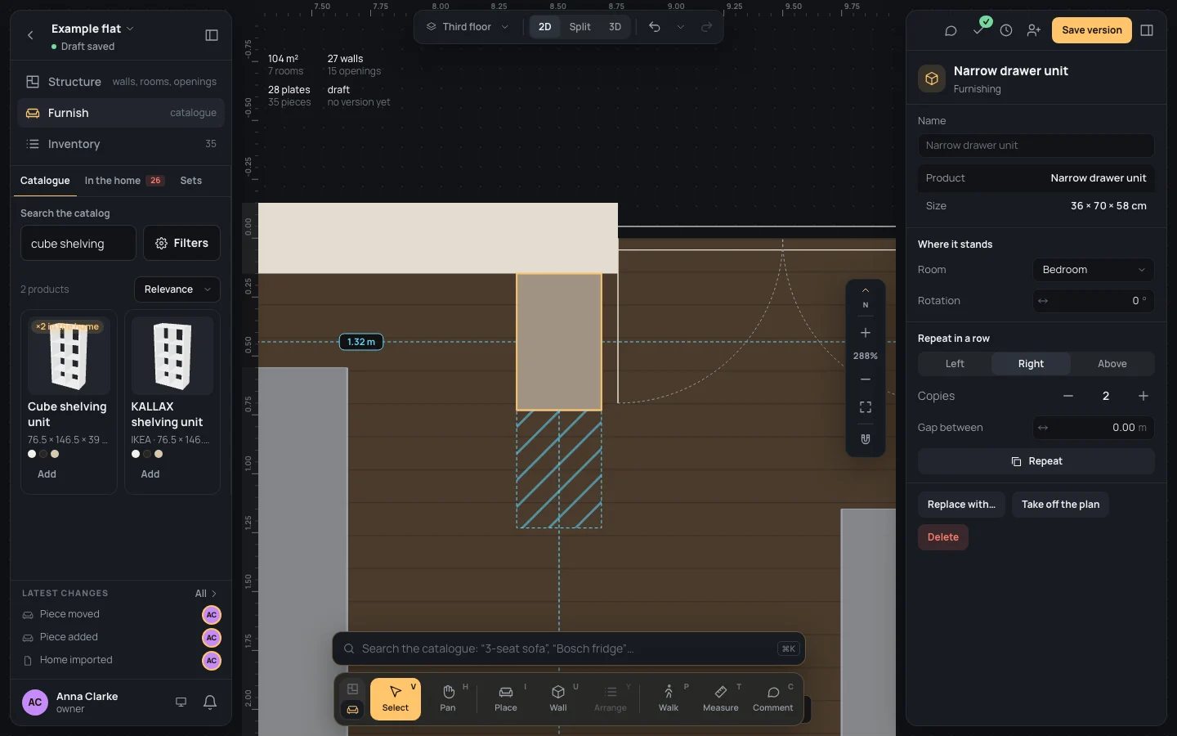Set repeat direction to Right
This screenshot has height=736, width=1177.
1031,364
